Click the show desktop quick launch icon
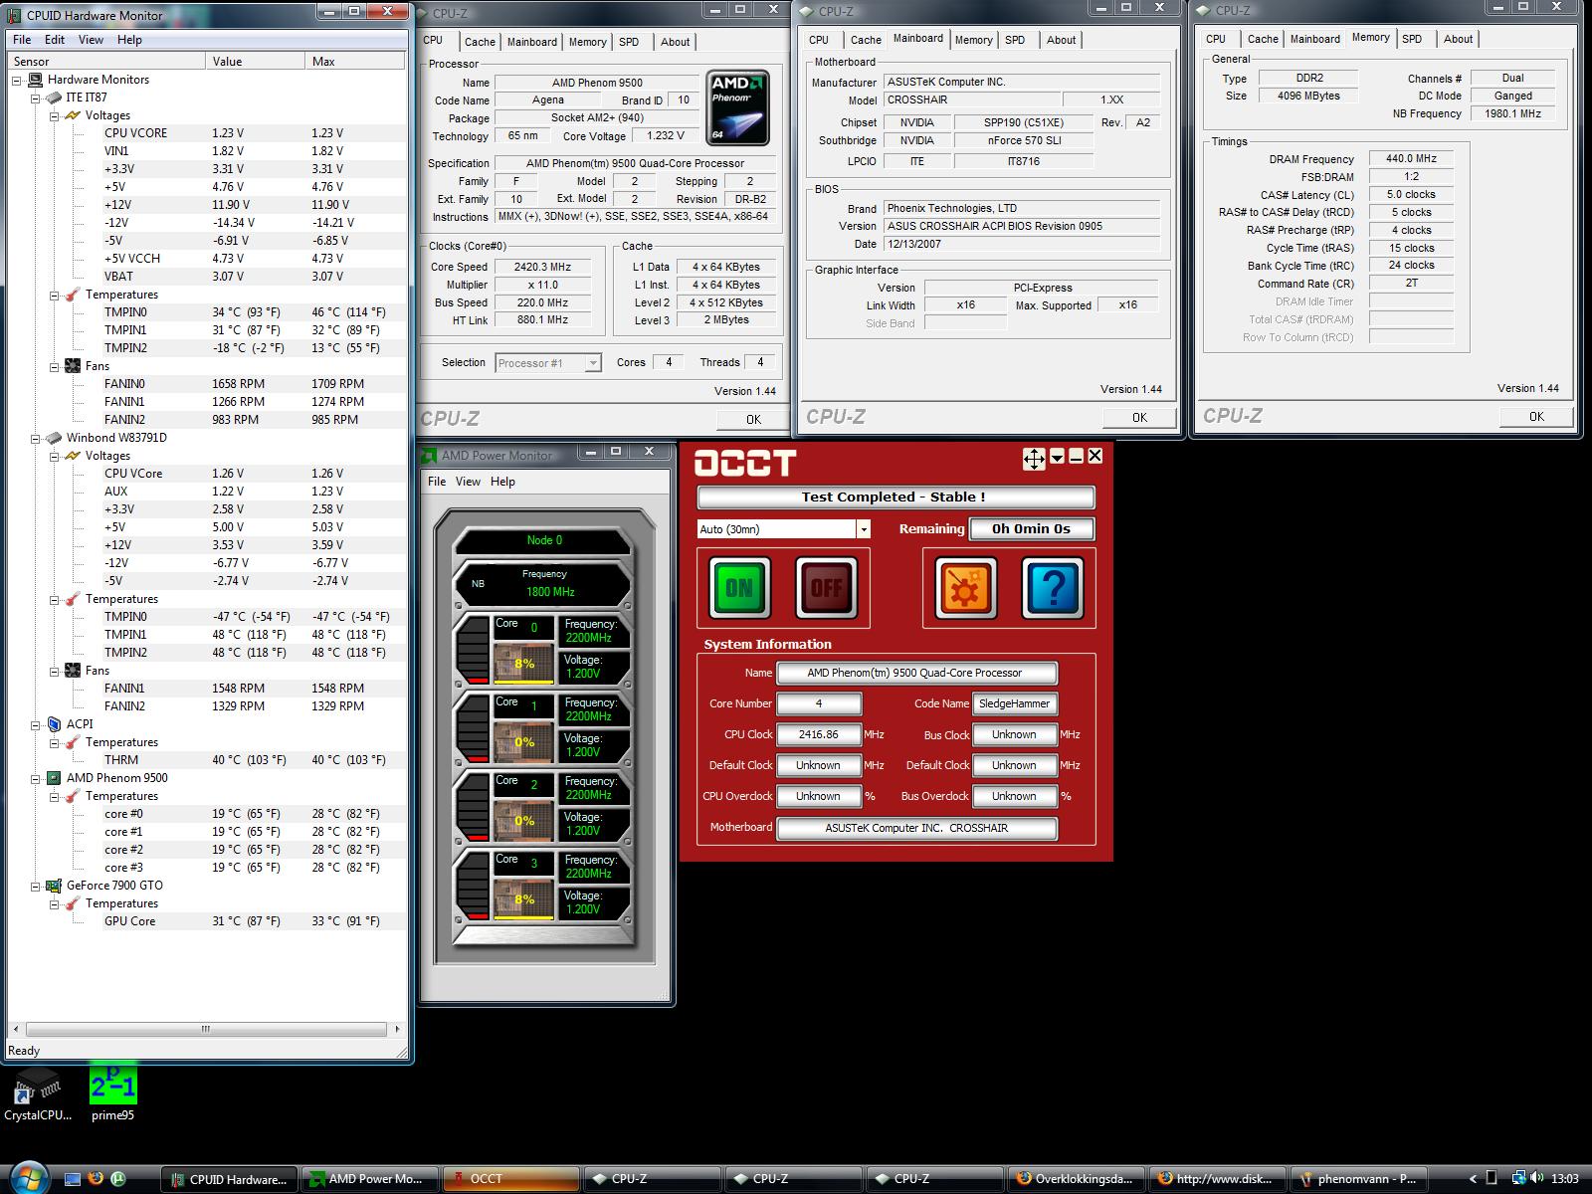This screenshot has width=1592, height=1194. pyautogui.click(x=73, y=1179)
